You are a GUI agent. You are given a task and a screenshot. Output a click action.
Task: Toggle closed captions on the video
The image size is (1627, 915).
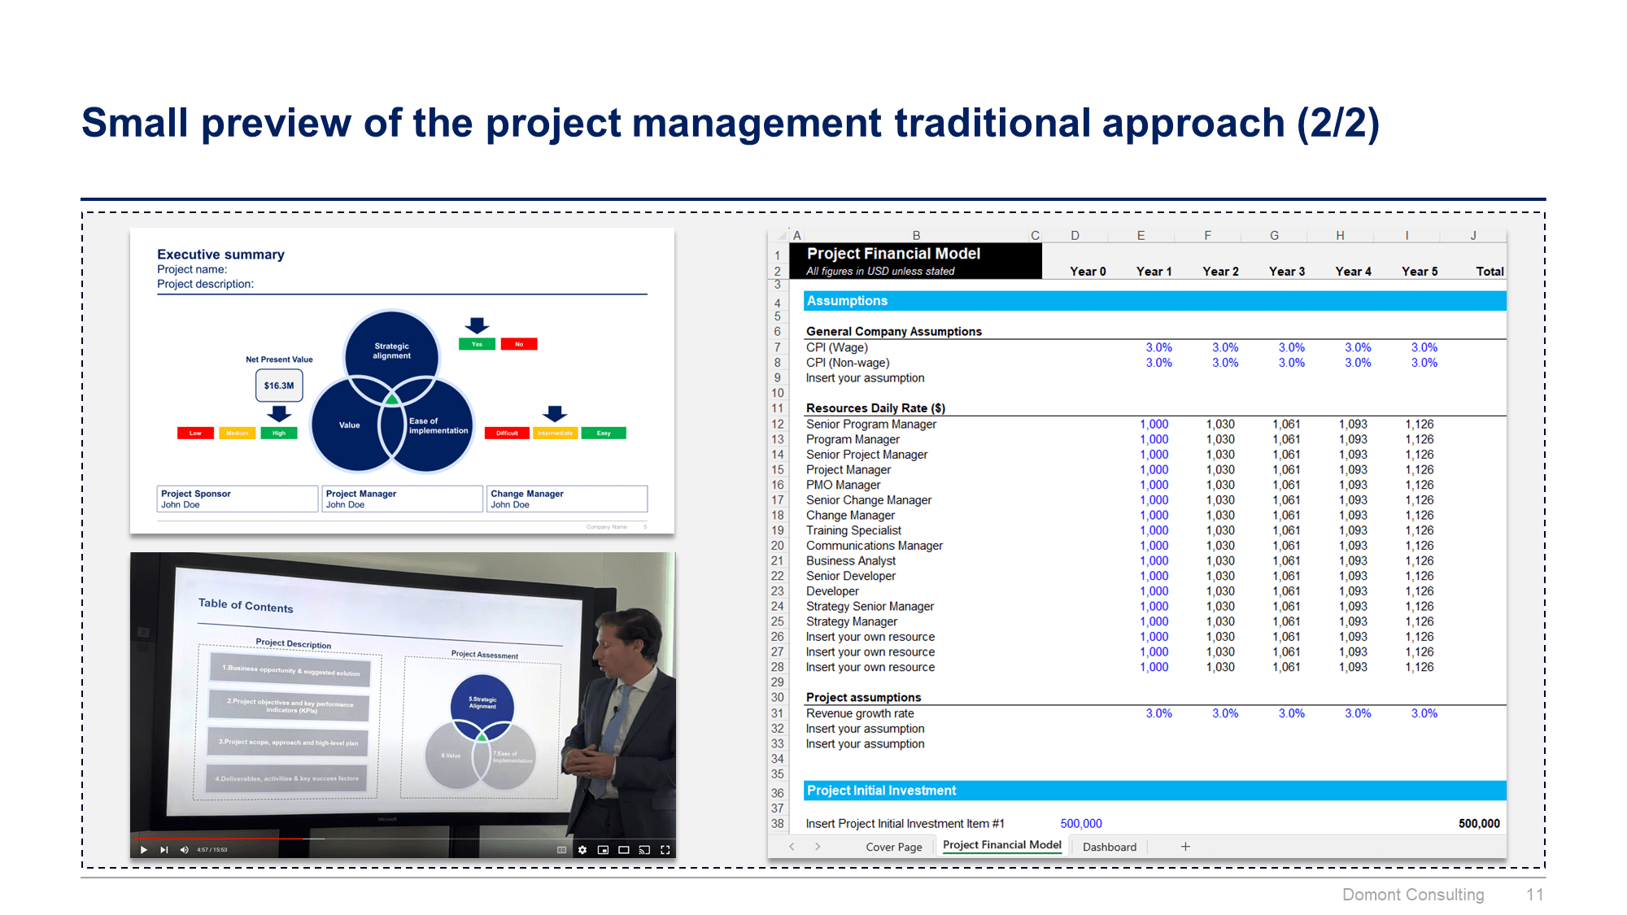[561, 849]
